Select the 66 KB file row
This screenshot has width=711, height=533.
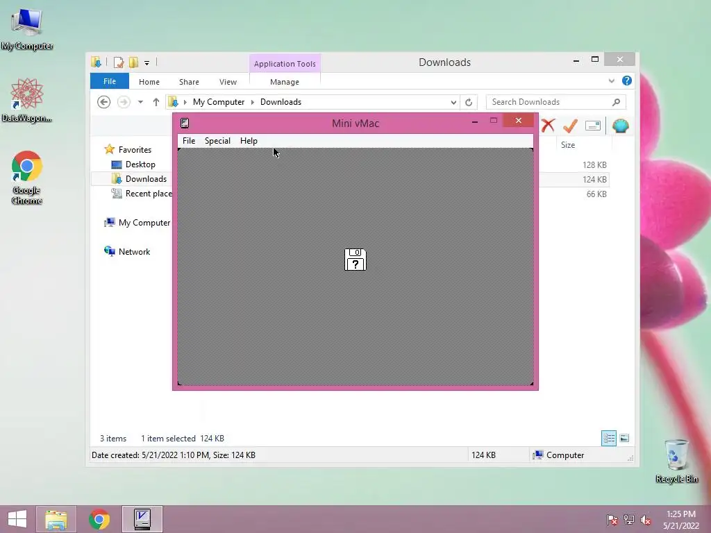coord(574,194)
